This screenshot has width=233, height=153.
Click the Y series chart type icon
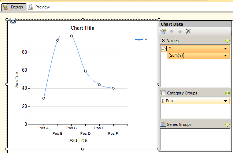click(164, 49)
